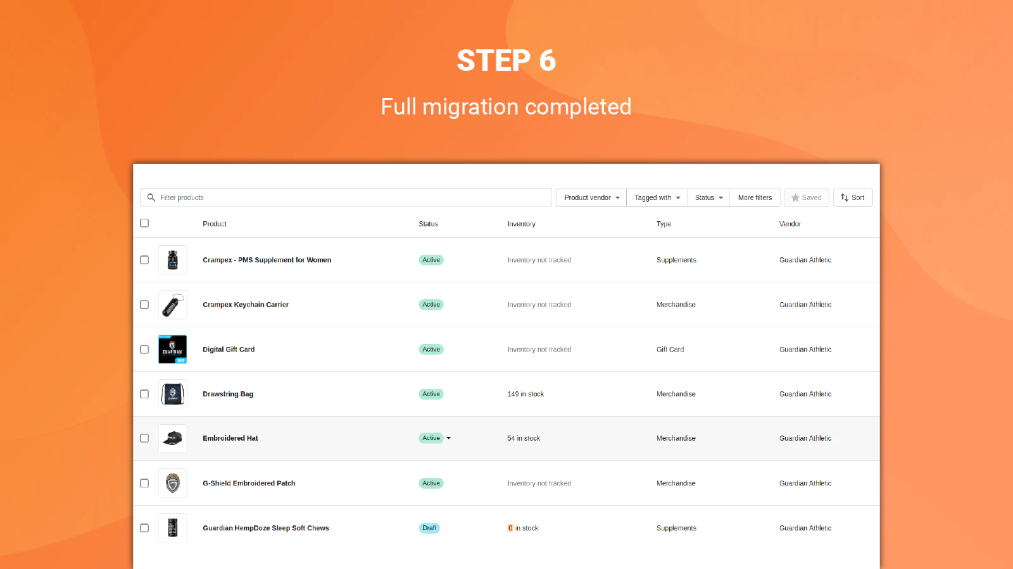Click the Type column header
This screenshot has height=569, width=1013.
coord(664,224)
